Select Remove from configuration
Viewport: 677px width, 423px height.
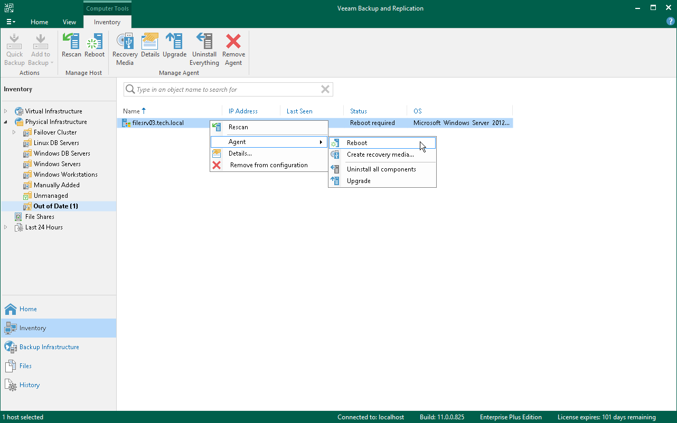(x=269, y=165)
